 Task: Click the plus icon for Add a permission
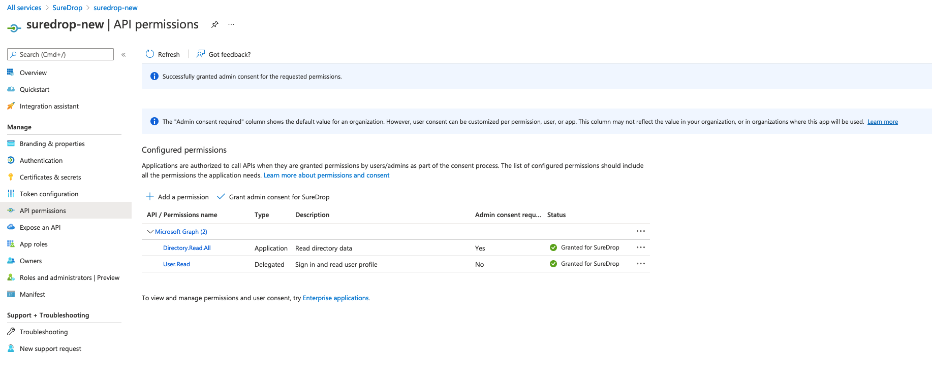pyautogui.click(x=150, y=196)
